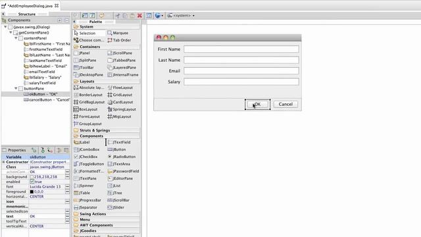The height and width of the screenshot is (237, 421).
Task: Choose the MigLayout layout
Action: [119, 117]
